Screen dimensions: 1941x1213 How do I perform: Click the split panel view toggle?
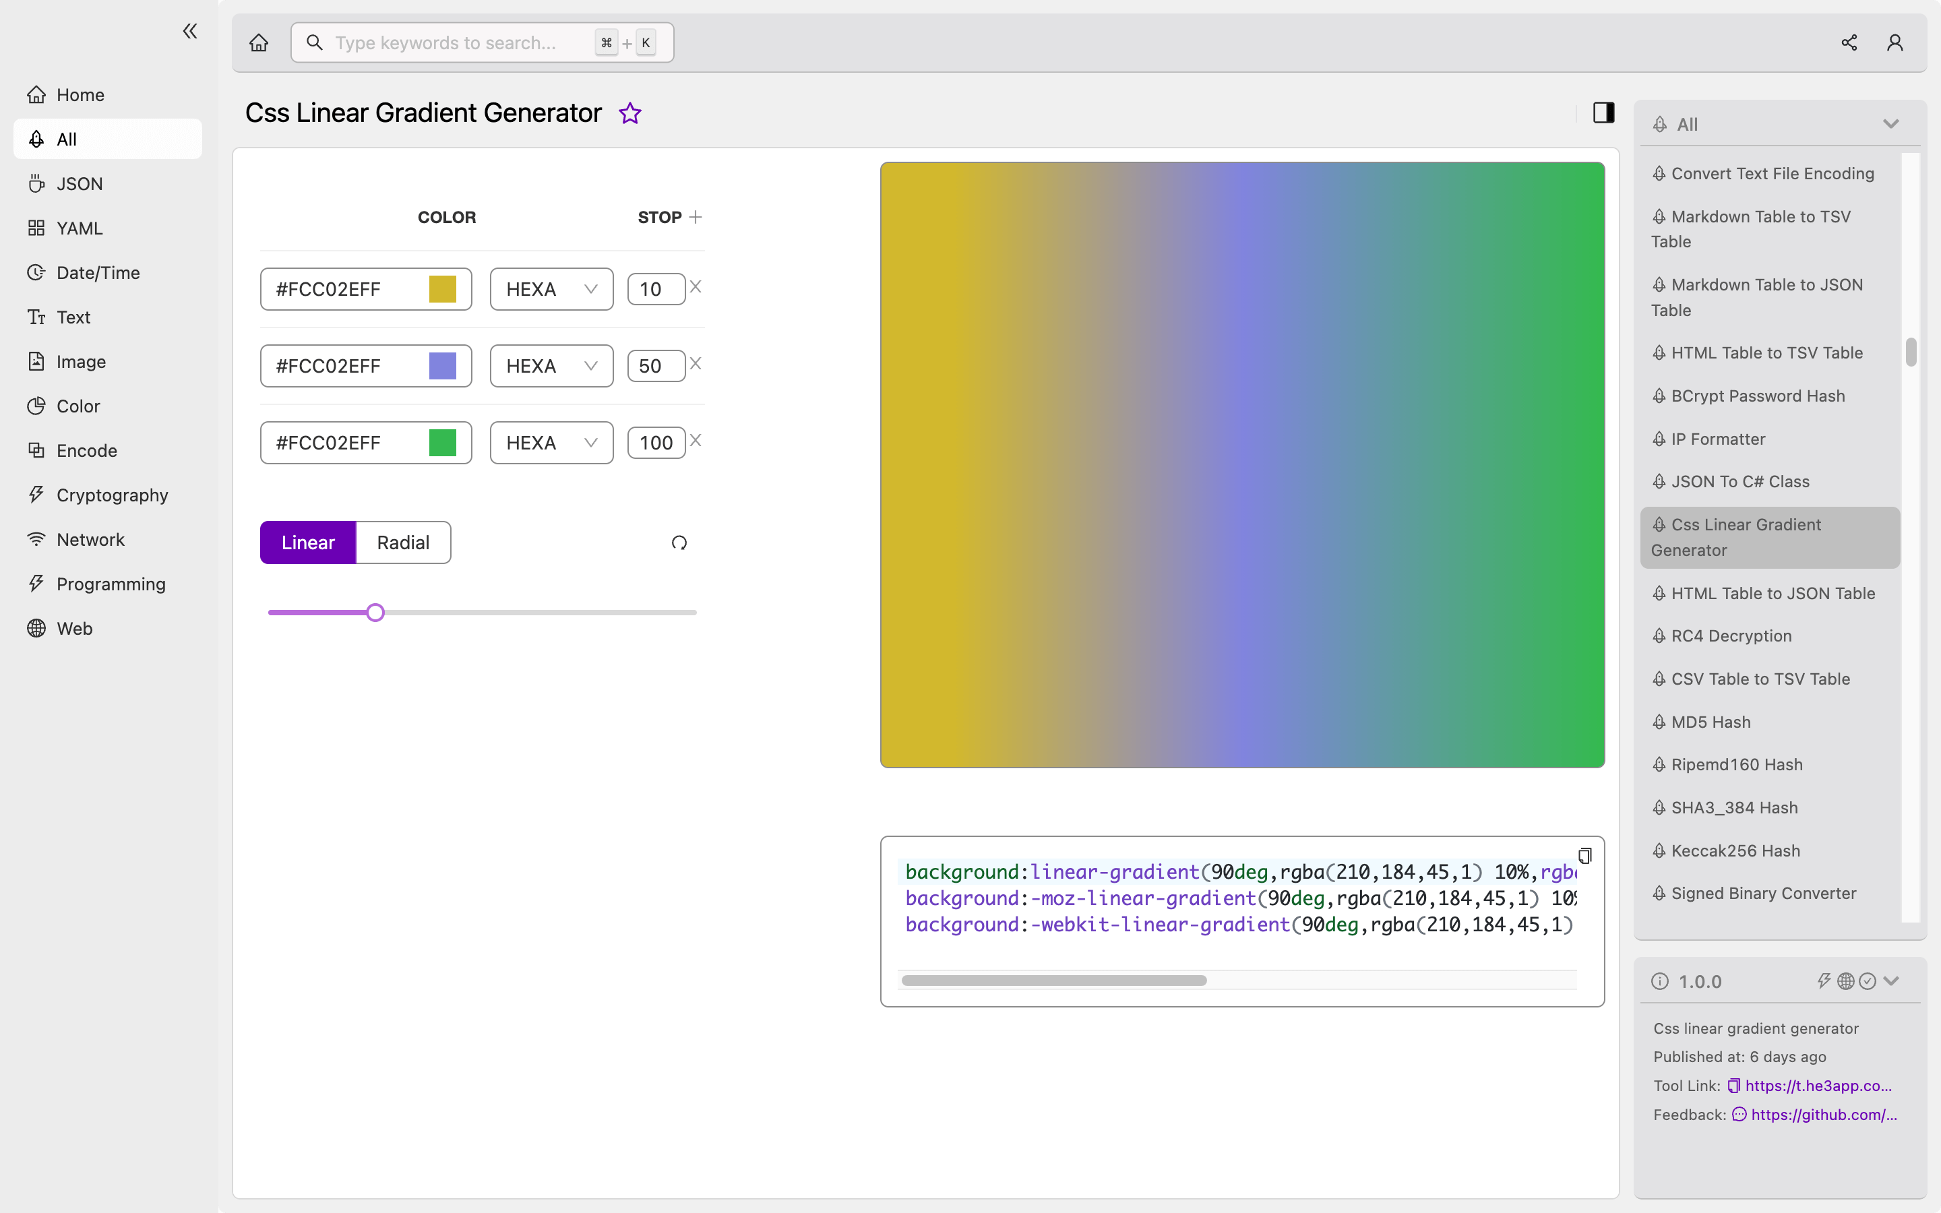[x=1604, y=113]
